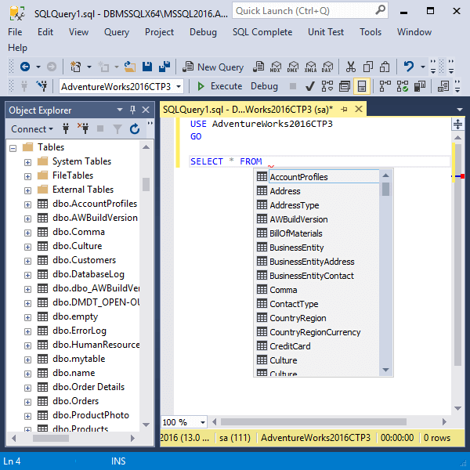Select dbo.Order Details table in tree
The height and width of the screenshot is (470, 470).
(89, 387)
